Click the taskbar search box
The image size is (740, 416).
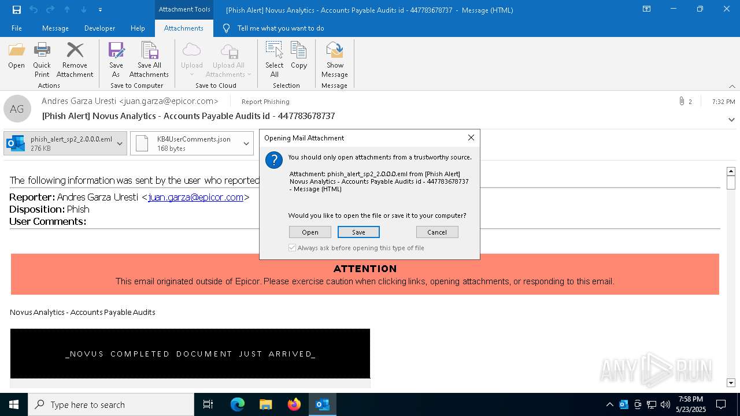click(111, 404)
